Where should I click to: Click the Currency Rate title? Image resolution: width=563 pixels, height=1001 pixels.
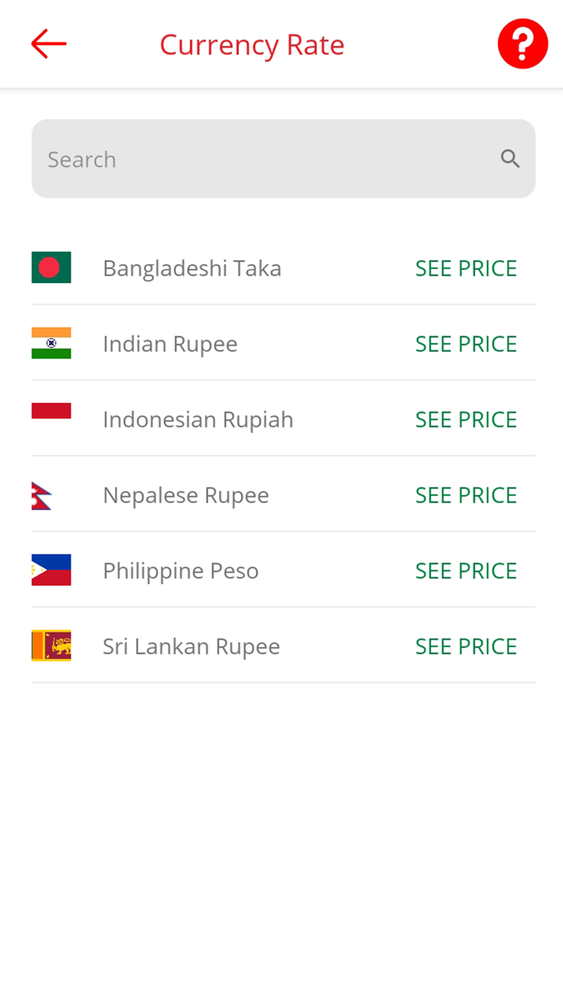point(252,44)
